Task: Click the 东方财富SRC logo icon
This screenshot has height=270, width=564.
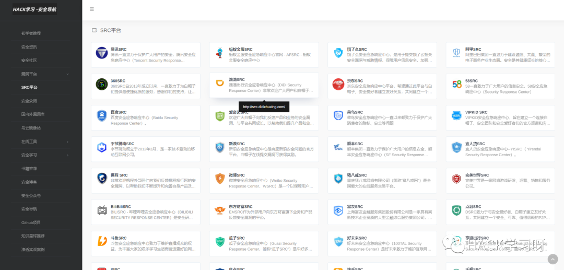Action: coord(220,210)
